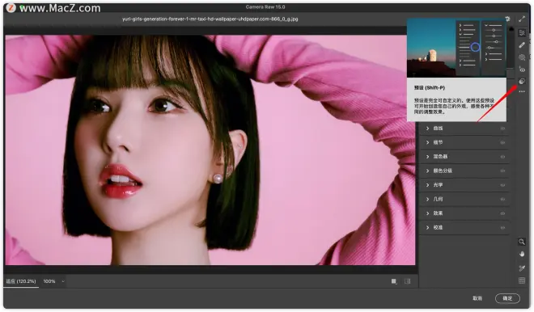Expand the 几何 section chevron
Image resolution: width=534 pixels, height=312 pixels.
[428, 199]
